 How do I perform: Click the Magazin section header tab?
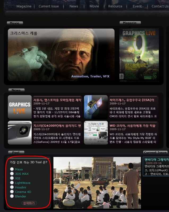130,23
